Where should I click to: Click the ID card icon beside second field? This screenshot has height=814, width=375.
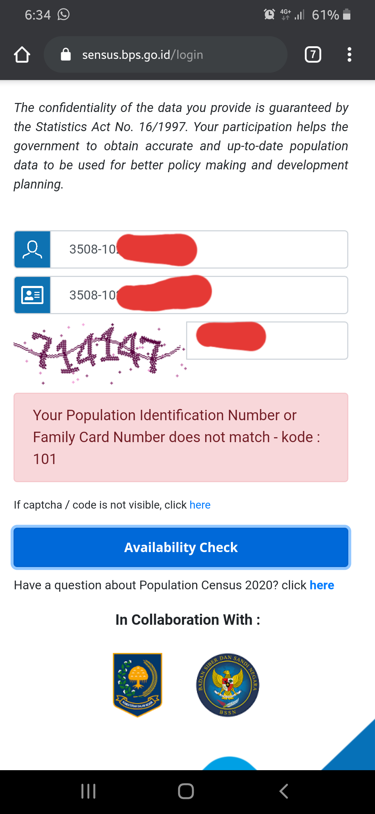pyautogui.click(x=32, y=295)
